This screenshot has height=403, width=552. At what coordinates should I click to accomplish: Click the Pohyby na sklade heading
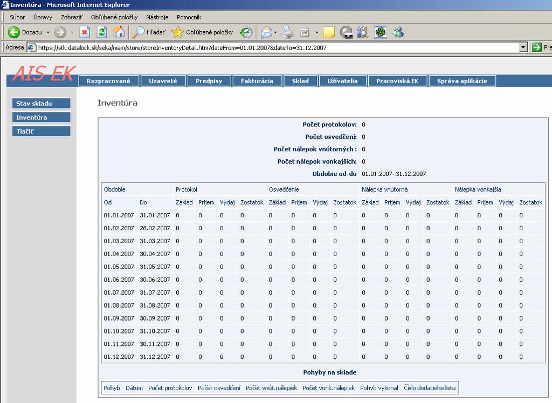click(330, 372)
